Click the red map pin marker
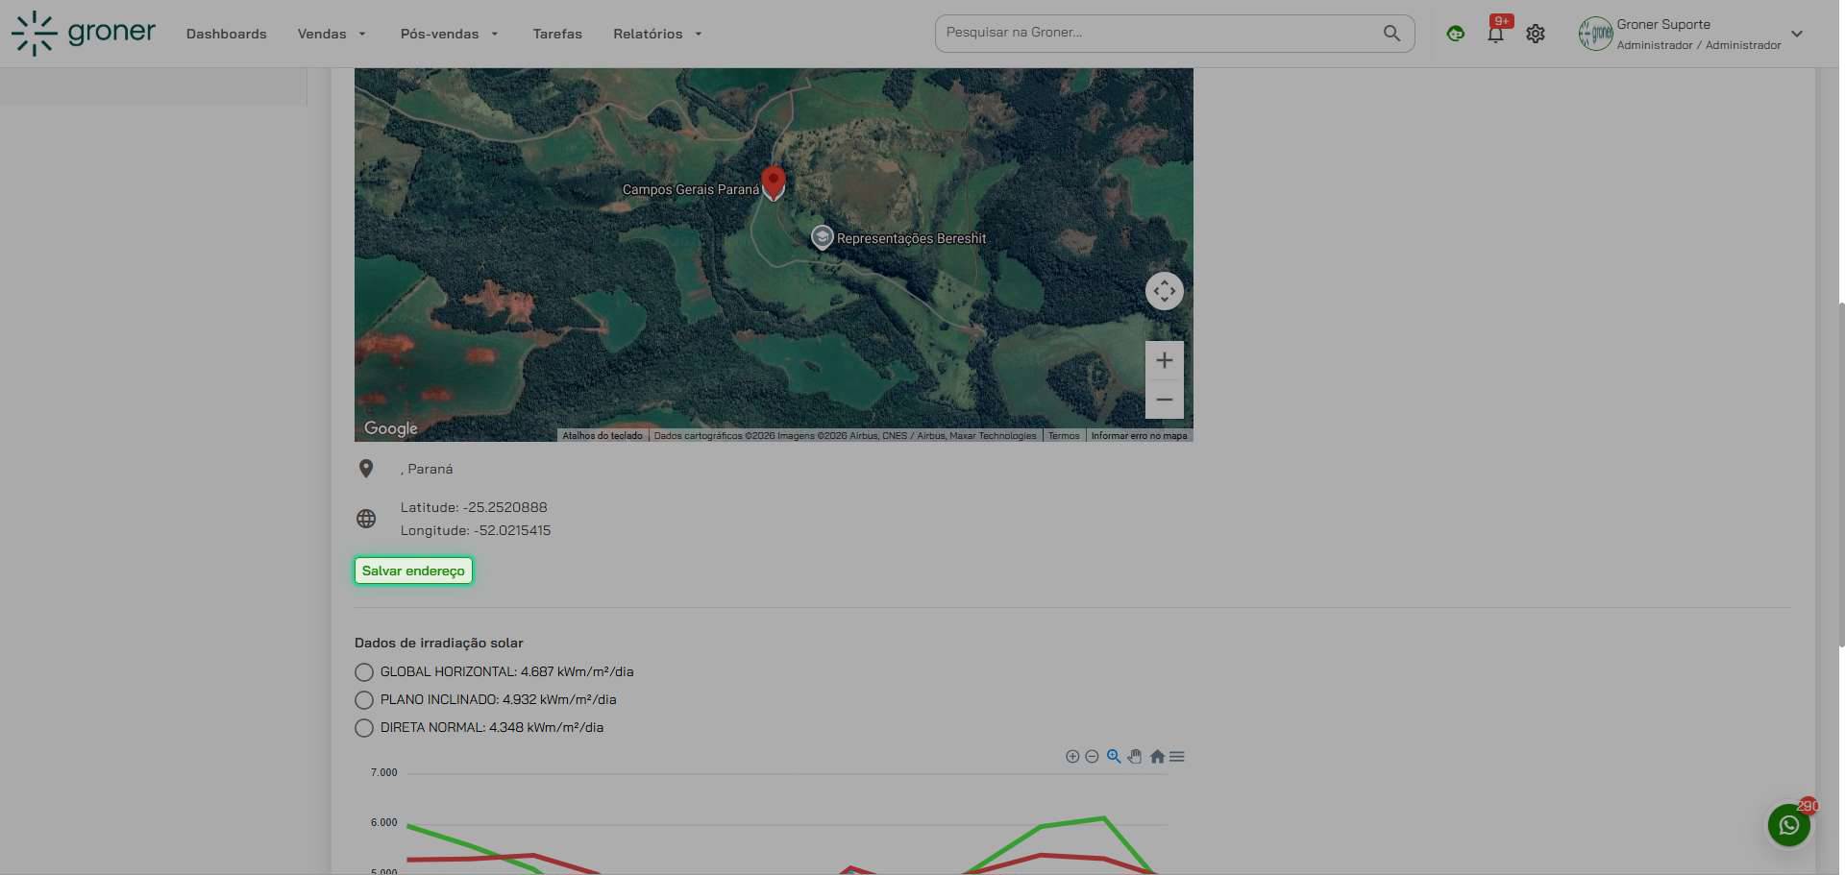Image resolution: width=1845 pixels, height=875 pixels. point(774,182)
